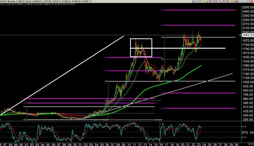Click year 28 on the time axis

tap(226, 144)
